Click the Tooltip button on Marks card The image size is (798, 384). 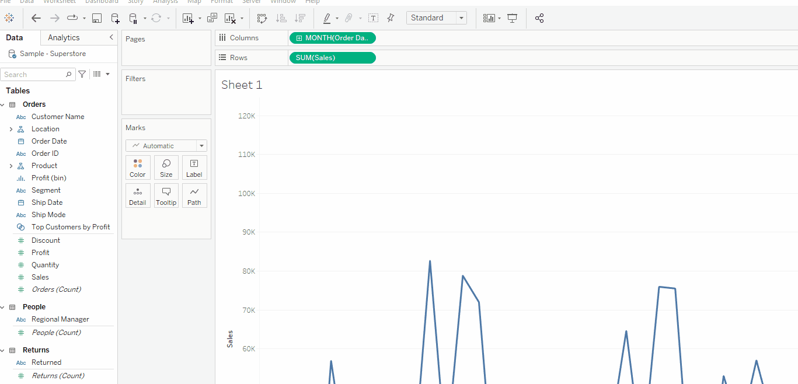[166, 196]
